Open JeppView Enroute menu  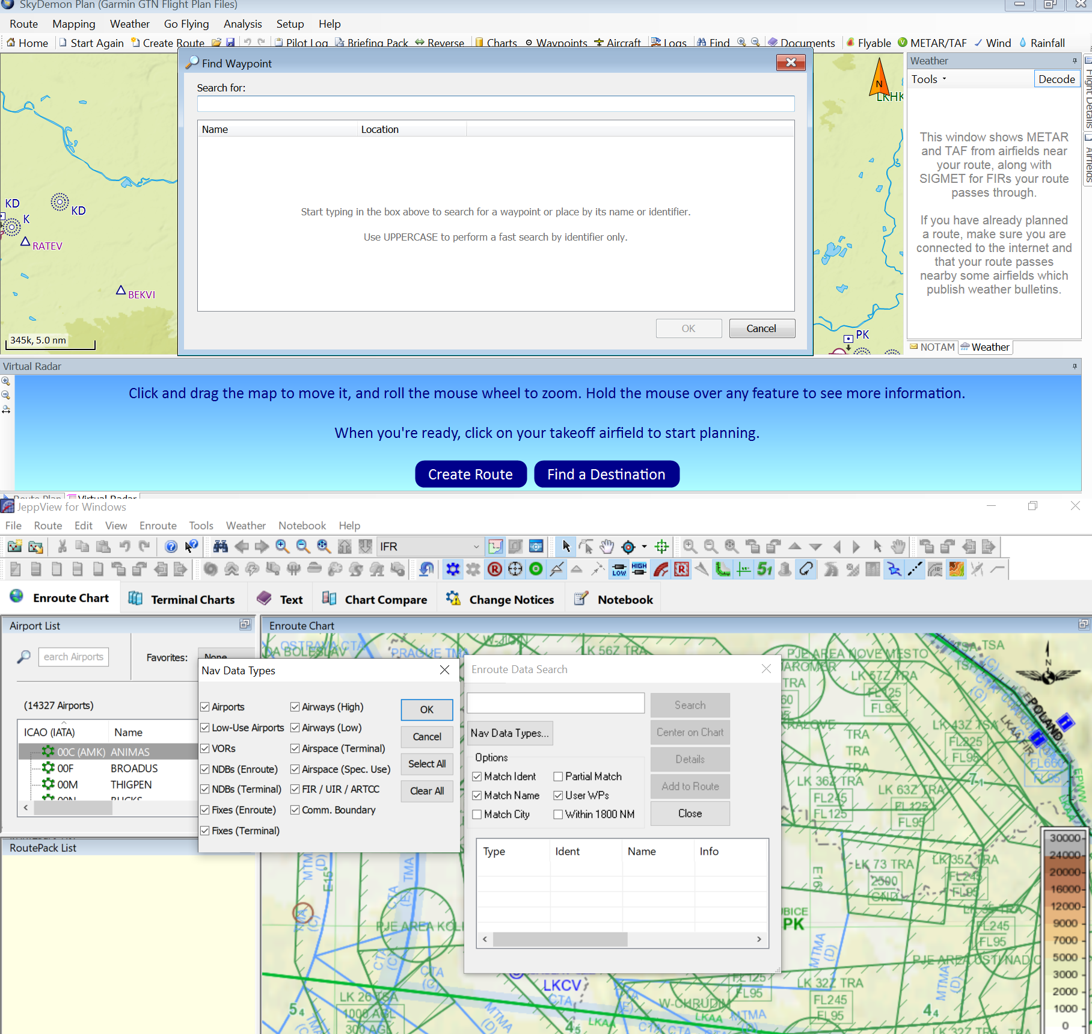click(158, 525)
